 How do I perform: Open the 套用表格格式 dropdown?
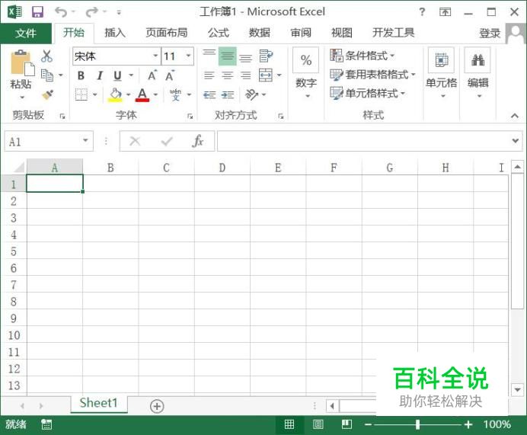372,75
